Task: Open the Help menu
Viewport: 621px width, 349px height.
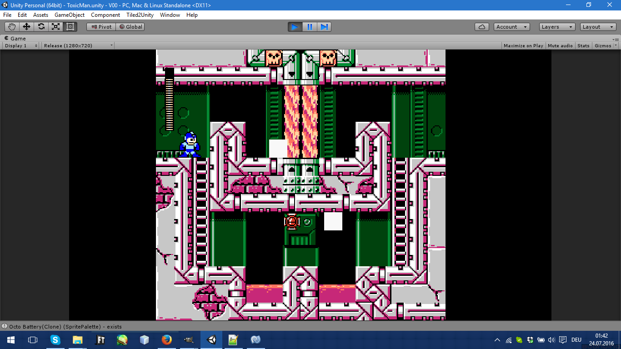Action: click(192, 15)
